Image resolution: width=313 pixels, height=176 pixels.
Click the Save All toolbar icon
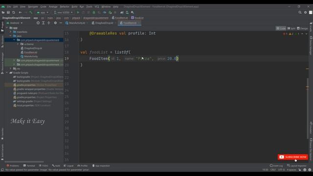tap(8, 12)
